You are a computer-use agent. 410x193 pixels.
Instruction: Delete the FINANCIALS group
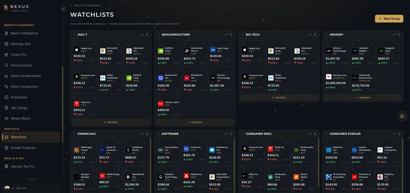pos(147,134)
